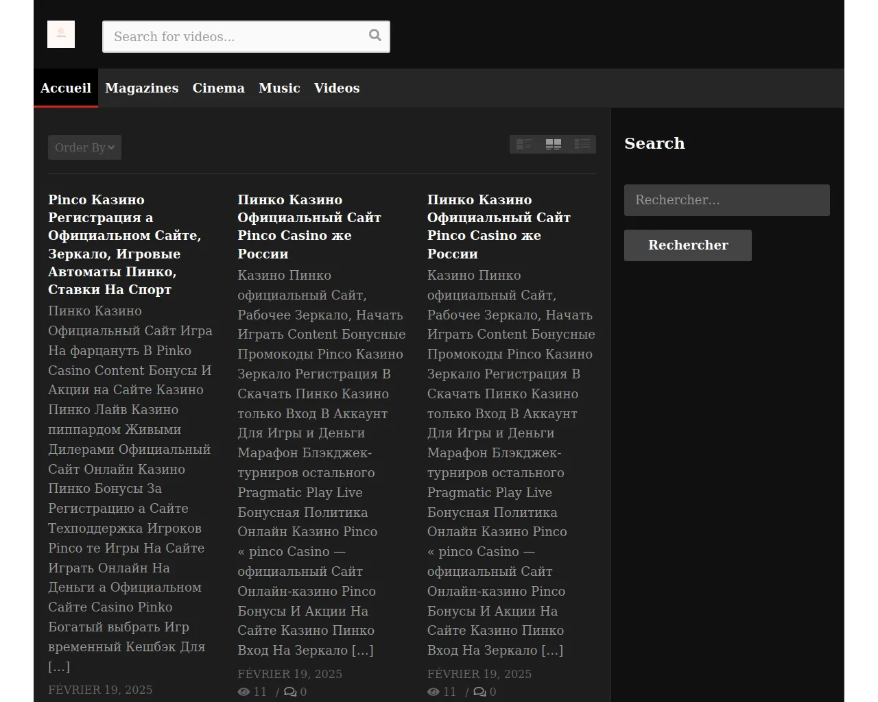Click the second post excerpt text
The image size is (878, 702).
(322, 463)
